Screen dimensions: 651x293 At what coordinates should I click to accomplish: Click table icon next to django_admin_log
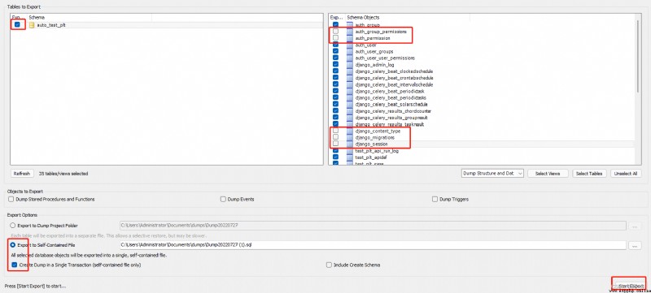point(350,65)
